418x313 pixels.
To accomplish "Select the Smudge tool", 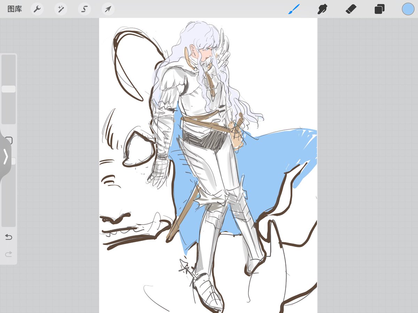I will point(323,9).
